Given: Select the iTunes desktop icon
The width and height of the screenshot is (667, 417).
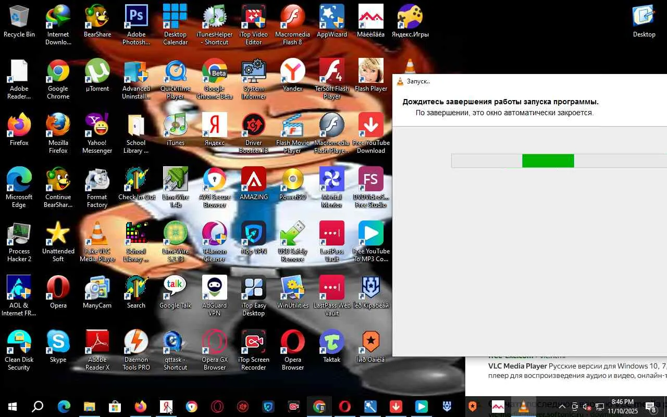Looking at the screenshot, I should (176, 130).
